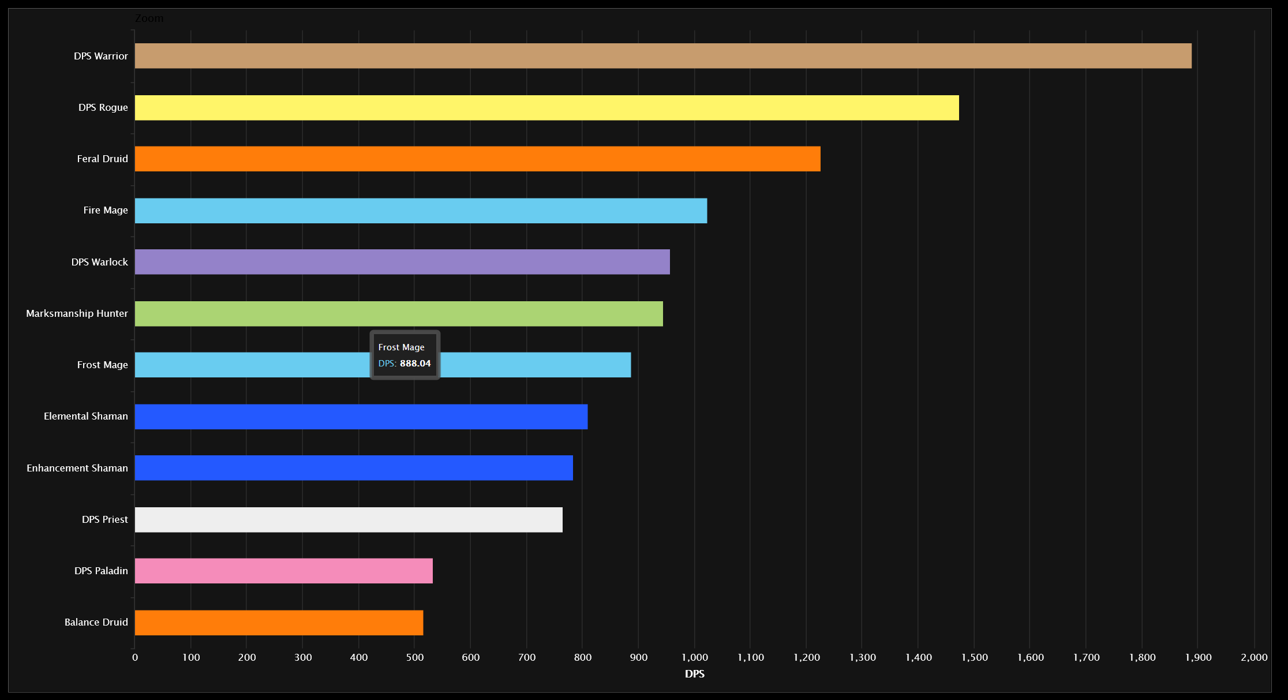
Task: Select the Balance Druid bar
Action: 279,623
